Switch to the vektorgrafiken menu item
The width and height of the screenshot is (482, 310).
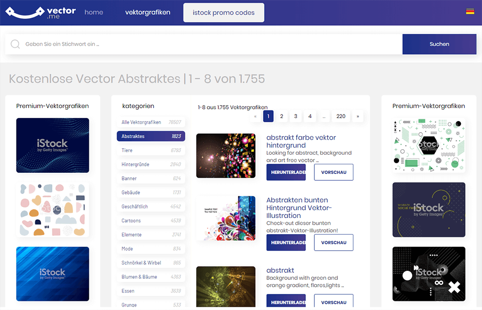[147, 12]
